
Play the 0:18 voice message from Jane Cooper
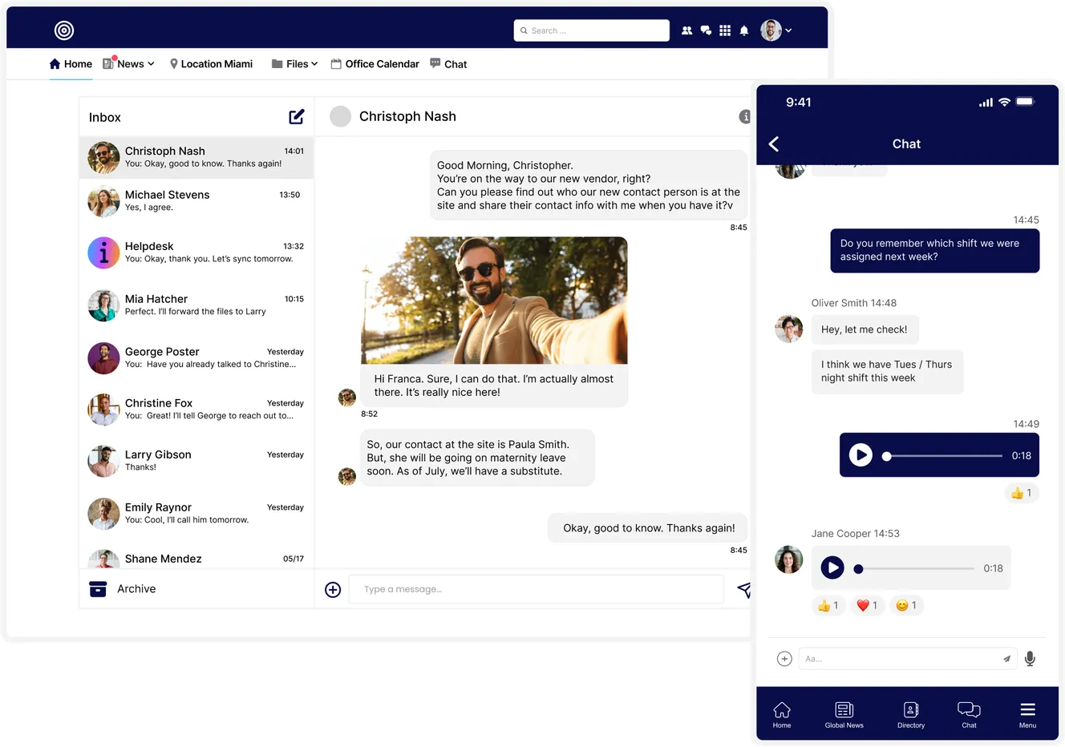pos(832,567)
